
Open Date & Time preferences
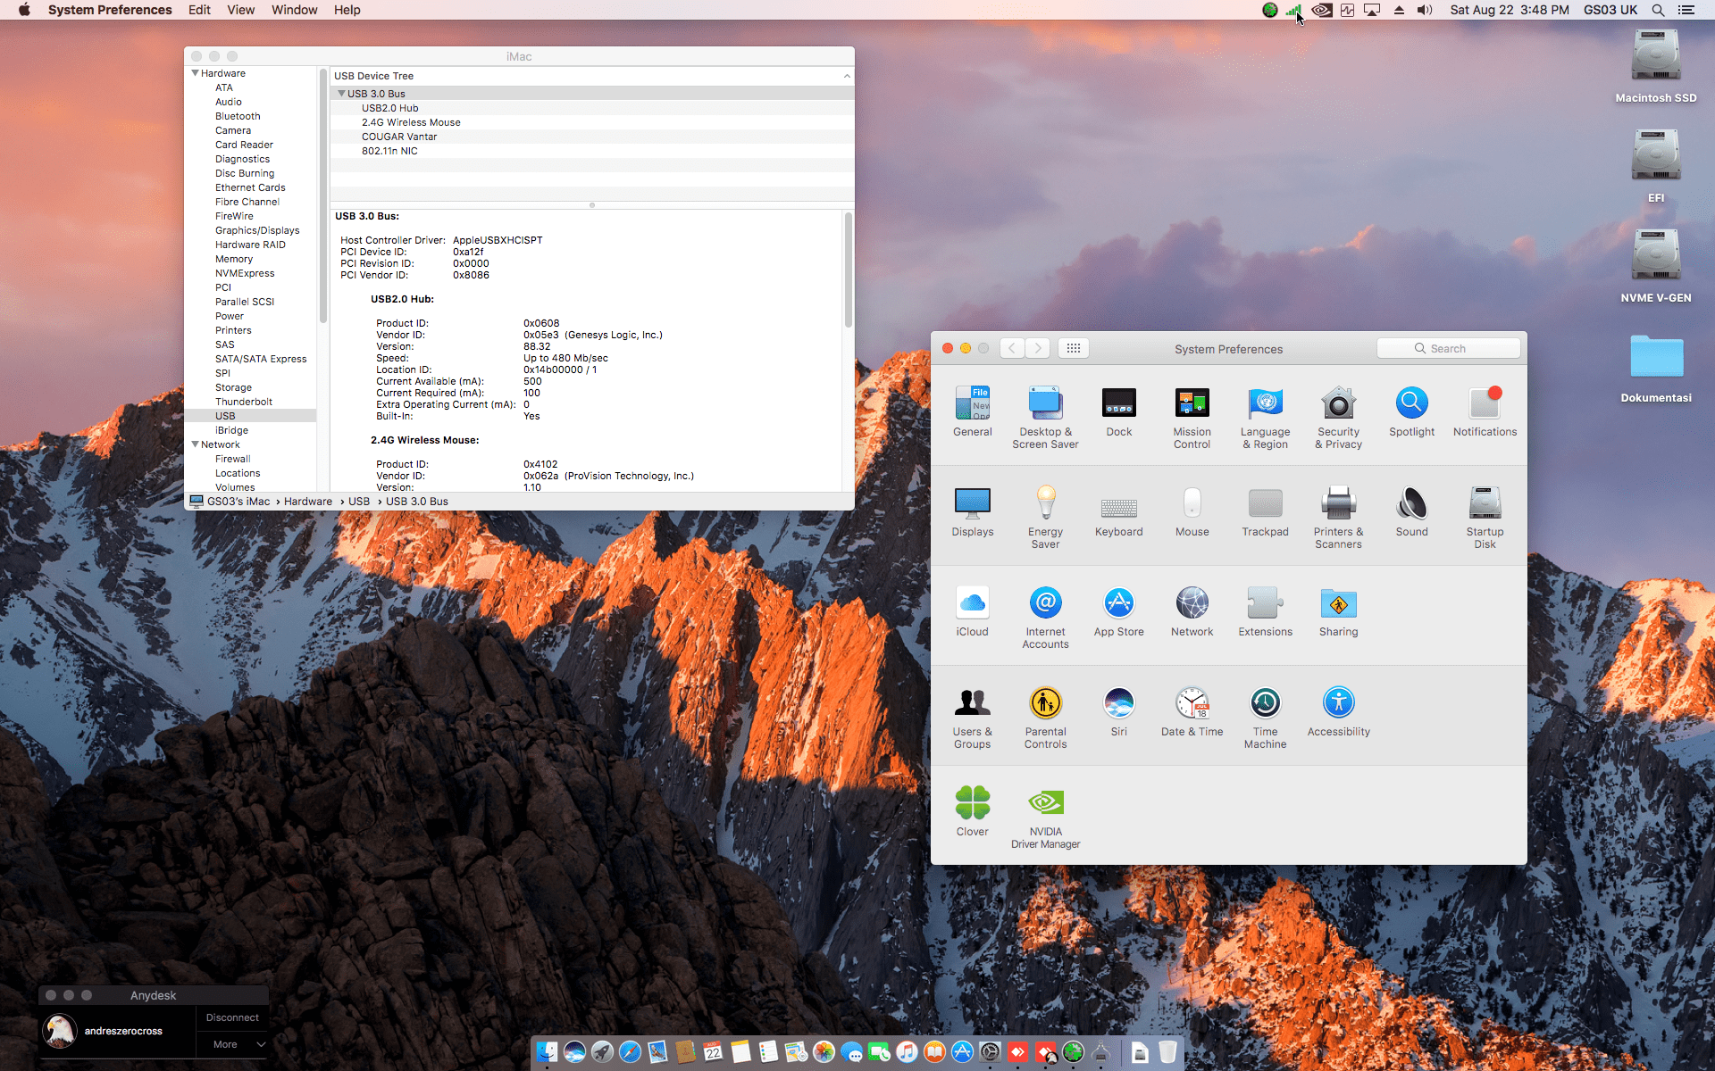point(1192,711)
